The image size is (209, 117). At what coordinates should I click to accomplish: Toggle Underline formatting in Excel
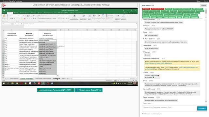pyautogui.click(x=15, y=19)
